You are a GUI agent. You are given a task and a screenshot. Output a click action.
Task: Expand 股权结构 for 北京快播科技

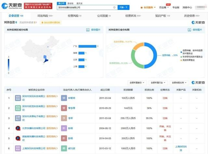(x=52, y=128)
